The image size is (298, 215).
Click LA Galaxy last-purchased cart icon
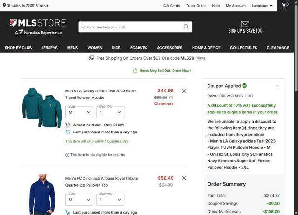[68, 132]
